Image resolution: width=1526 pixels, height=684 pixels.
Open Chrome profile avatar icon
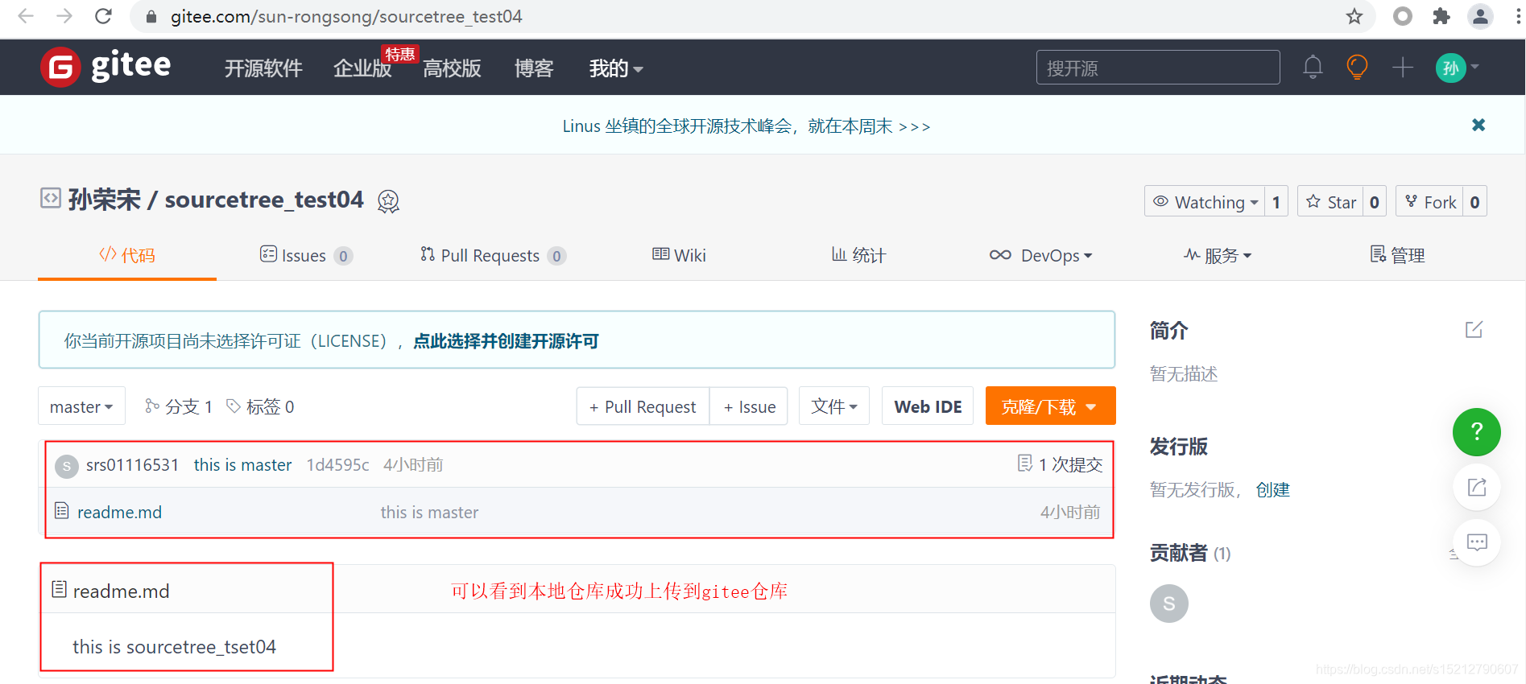point(1480,16)
